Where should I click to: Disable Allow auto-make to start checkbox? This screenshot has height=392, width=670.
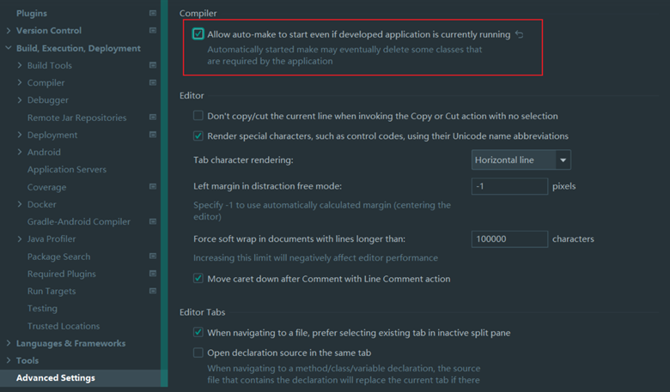198,34
